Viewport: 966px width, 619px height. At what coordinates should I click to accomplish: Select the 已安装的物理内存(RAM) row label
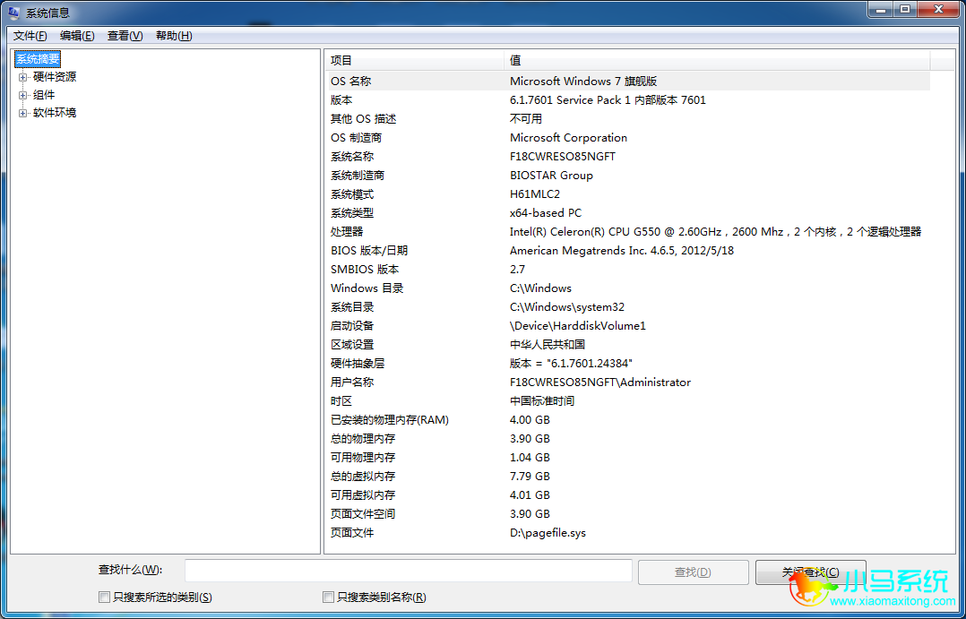click(x=390, y=420)
